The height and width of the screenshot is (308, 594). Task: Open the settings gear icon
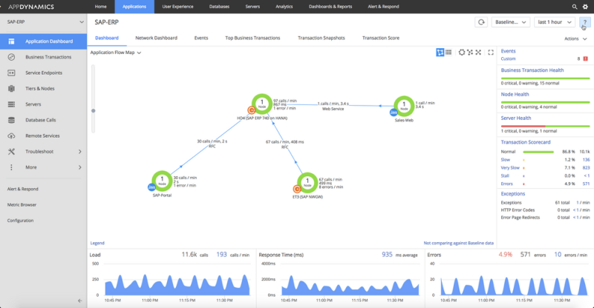pos(585,7)
